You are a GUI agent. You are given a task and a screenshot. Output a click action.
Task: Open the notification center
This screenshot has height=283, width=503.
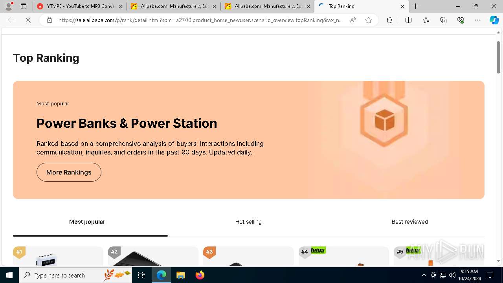490,275
